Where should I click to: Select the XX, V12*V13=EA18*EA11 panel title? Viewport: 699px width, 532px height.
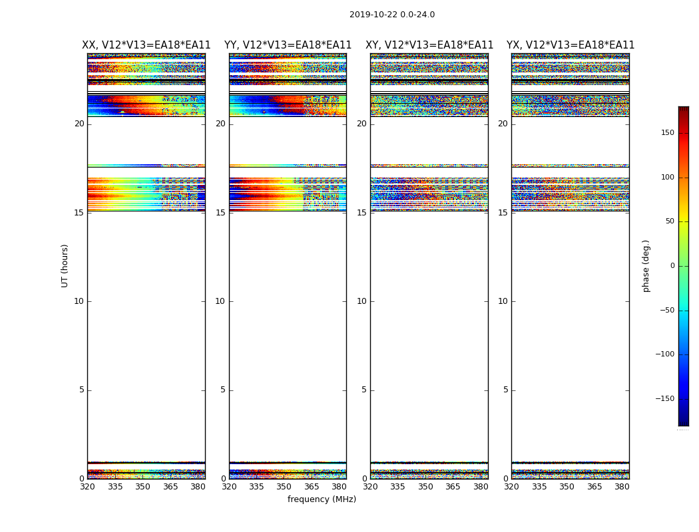[146, 45]
